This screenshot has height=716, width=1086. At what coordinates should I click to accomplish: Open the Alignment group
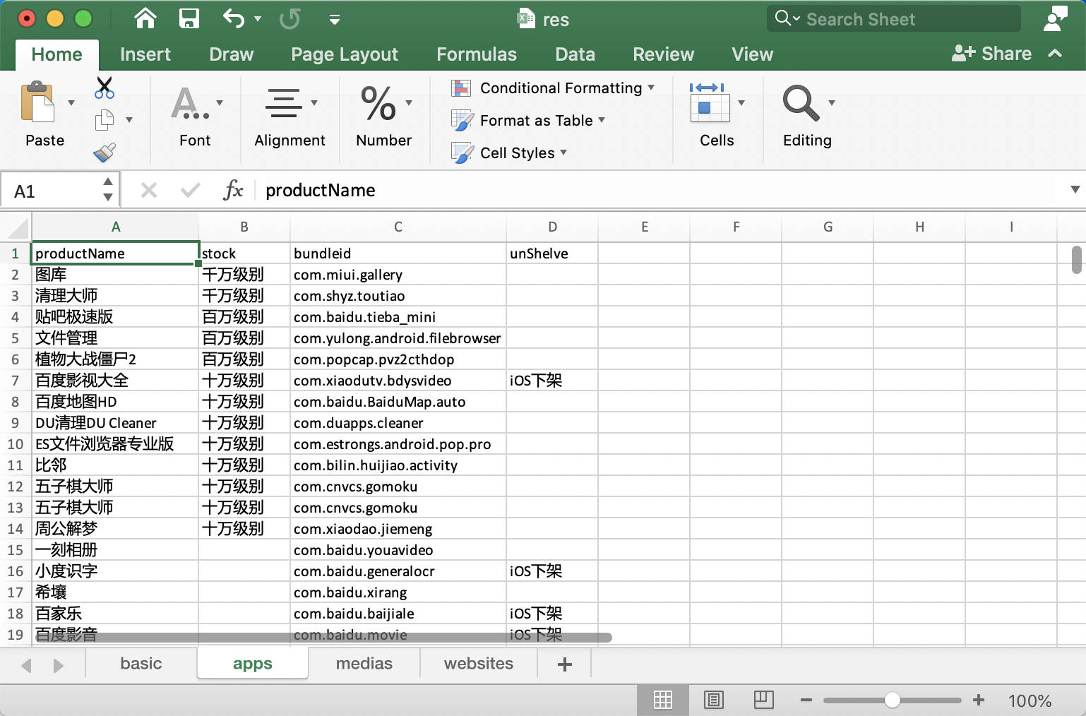pyautogui.click(x=290, y=116)
